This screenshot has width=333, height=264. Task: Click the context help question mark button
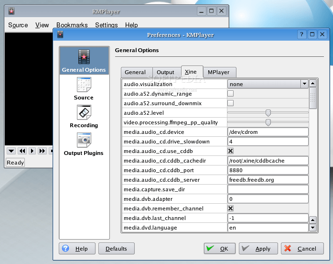301,34
